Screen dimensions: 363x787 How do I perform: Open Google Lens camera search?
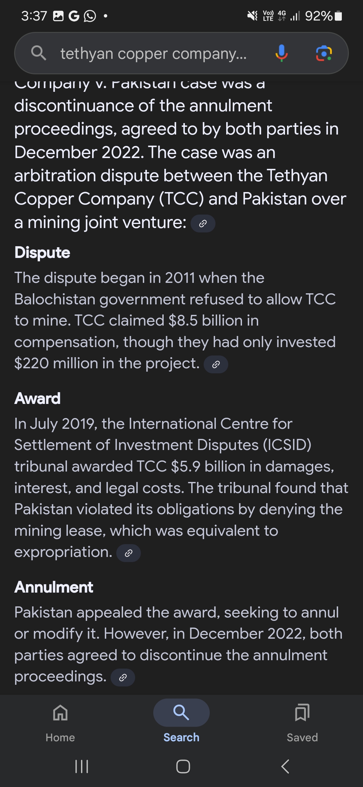pos(324,53)
